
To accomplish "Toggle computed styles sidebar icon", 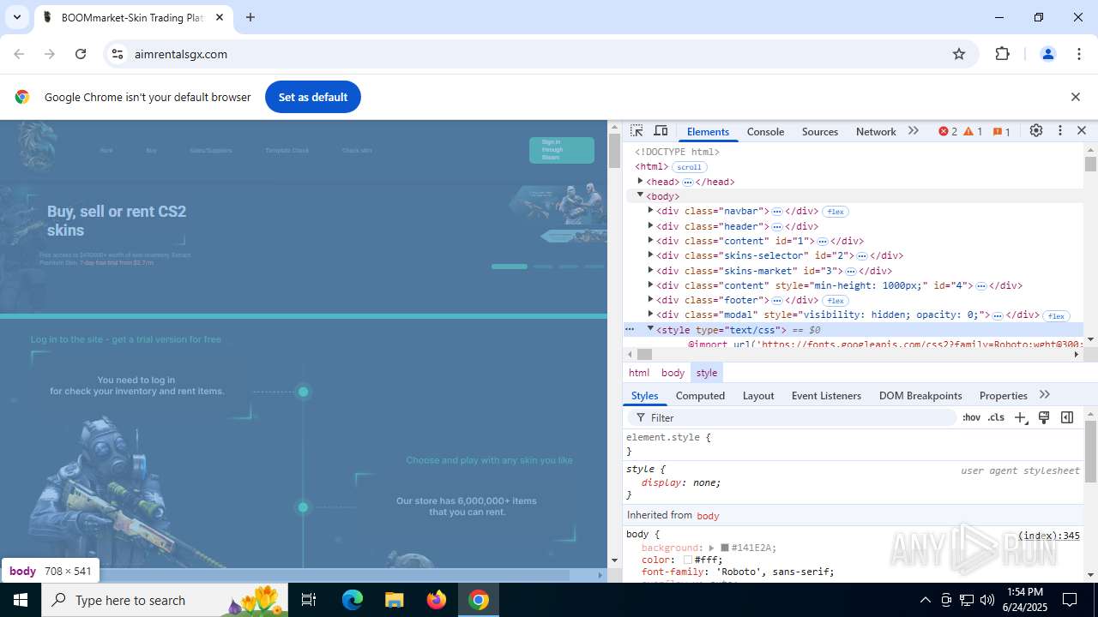I will tap(1067, 417).
